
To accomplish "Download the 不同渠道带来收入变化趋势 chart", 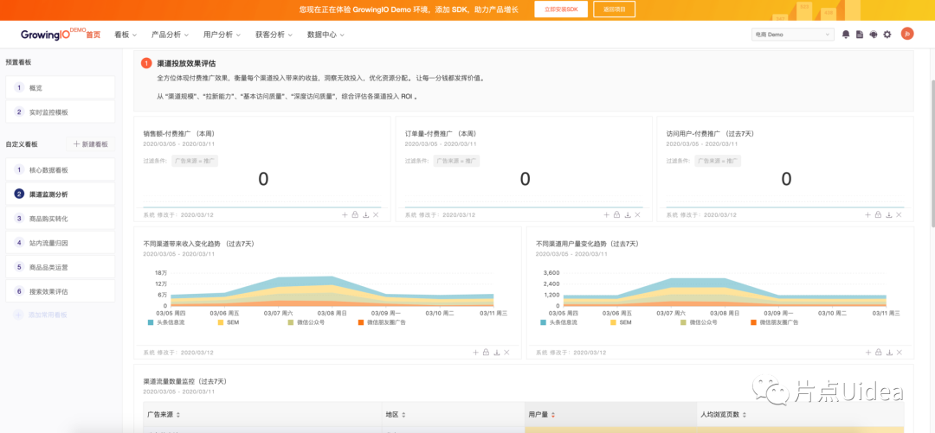I will [496, 352].
